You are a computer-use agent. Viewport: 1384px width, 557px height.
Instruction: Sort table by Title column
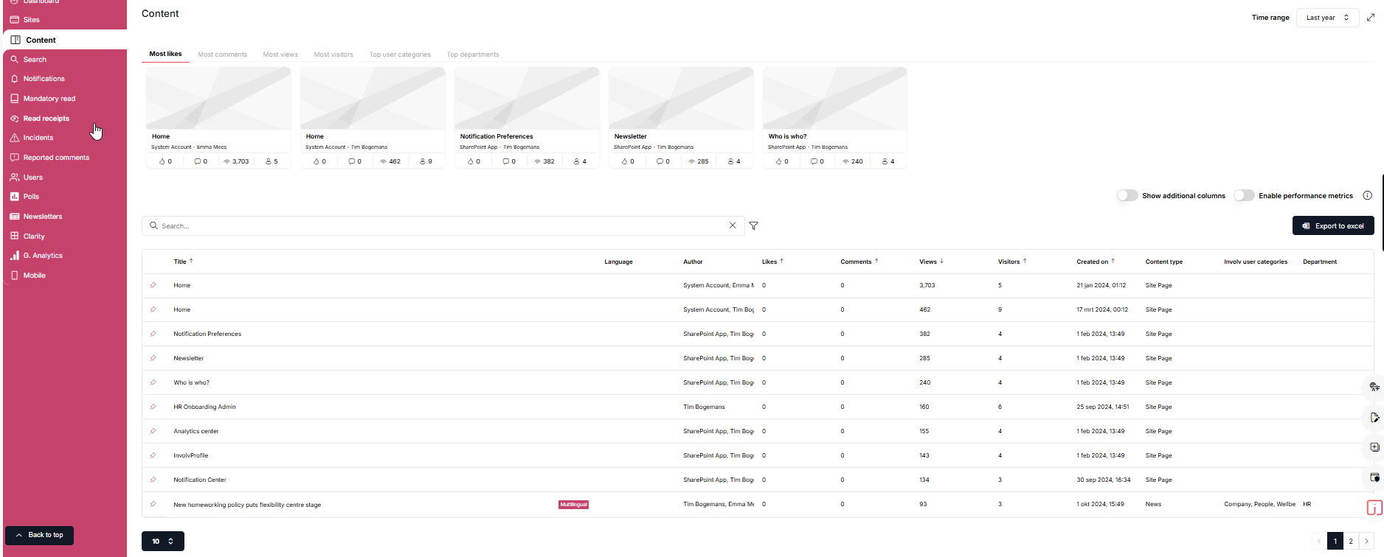click(x=183, y=262)
